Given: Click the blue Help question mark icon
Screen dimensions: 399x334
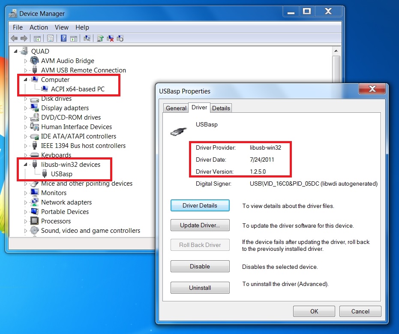Looking at the screenshot, I should (x=63, y=39).
